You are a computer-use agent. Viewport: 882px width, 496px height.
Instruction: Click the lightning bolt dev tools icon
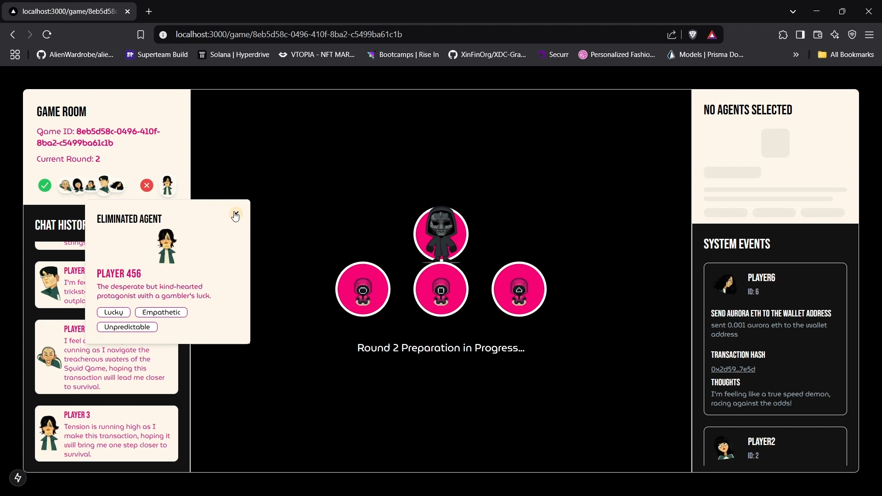click(x=18, y=478)
